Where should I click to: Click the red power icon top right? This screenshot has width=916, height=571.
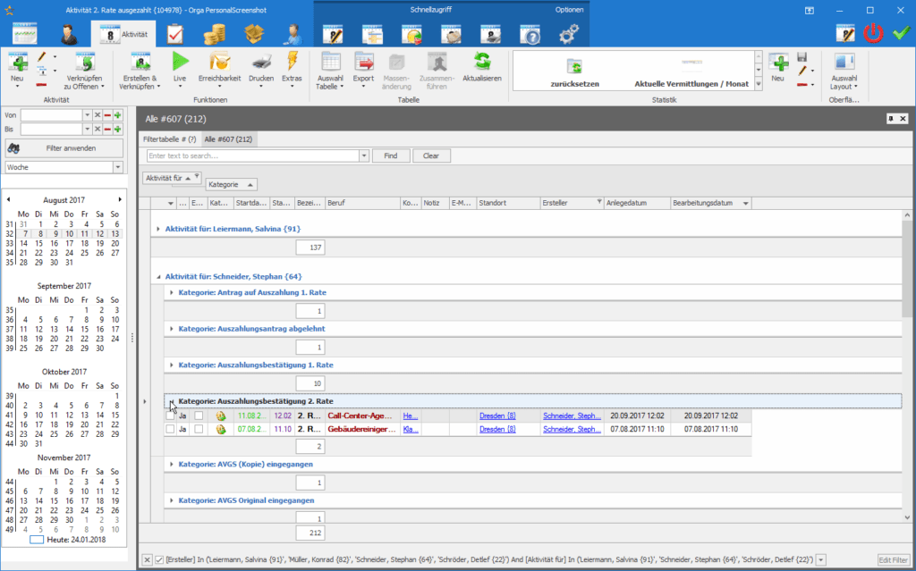tap(873, 33)
